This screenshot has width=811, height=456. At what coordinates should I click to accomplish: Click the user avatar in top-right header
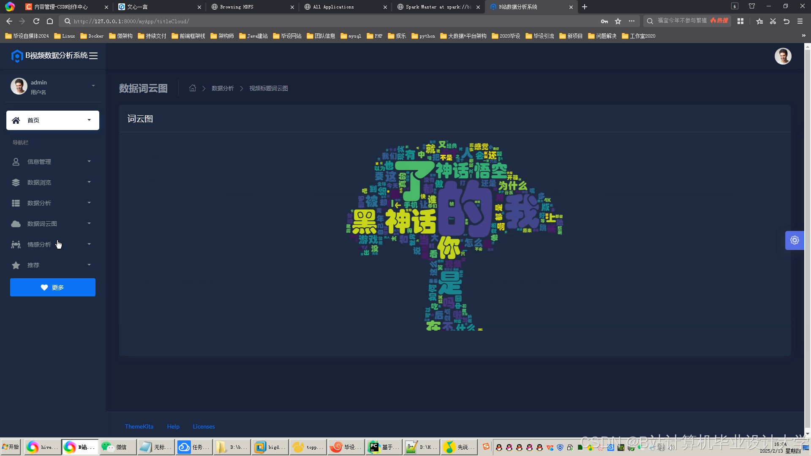pyautogui.click(x=783, y=56)
